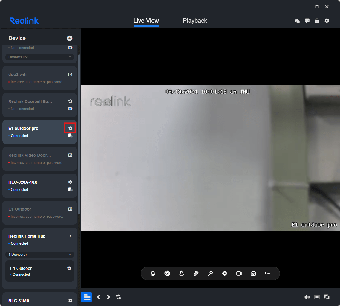Click the device list scrollbar
This screenshot has width=340, height=306.
pyautogui.click(x=79, y=134)
